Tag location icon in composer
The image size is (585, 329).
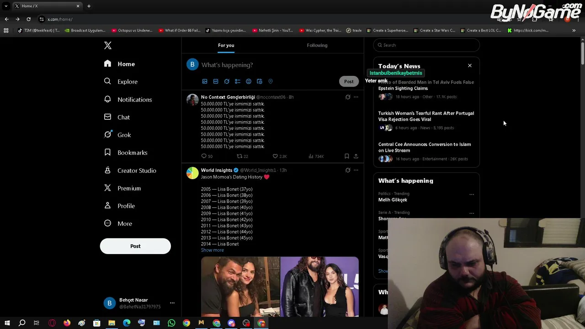pyautogui.click(x=271, y=81)
